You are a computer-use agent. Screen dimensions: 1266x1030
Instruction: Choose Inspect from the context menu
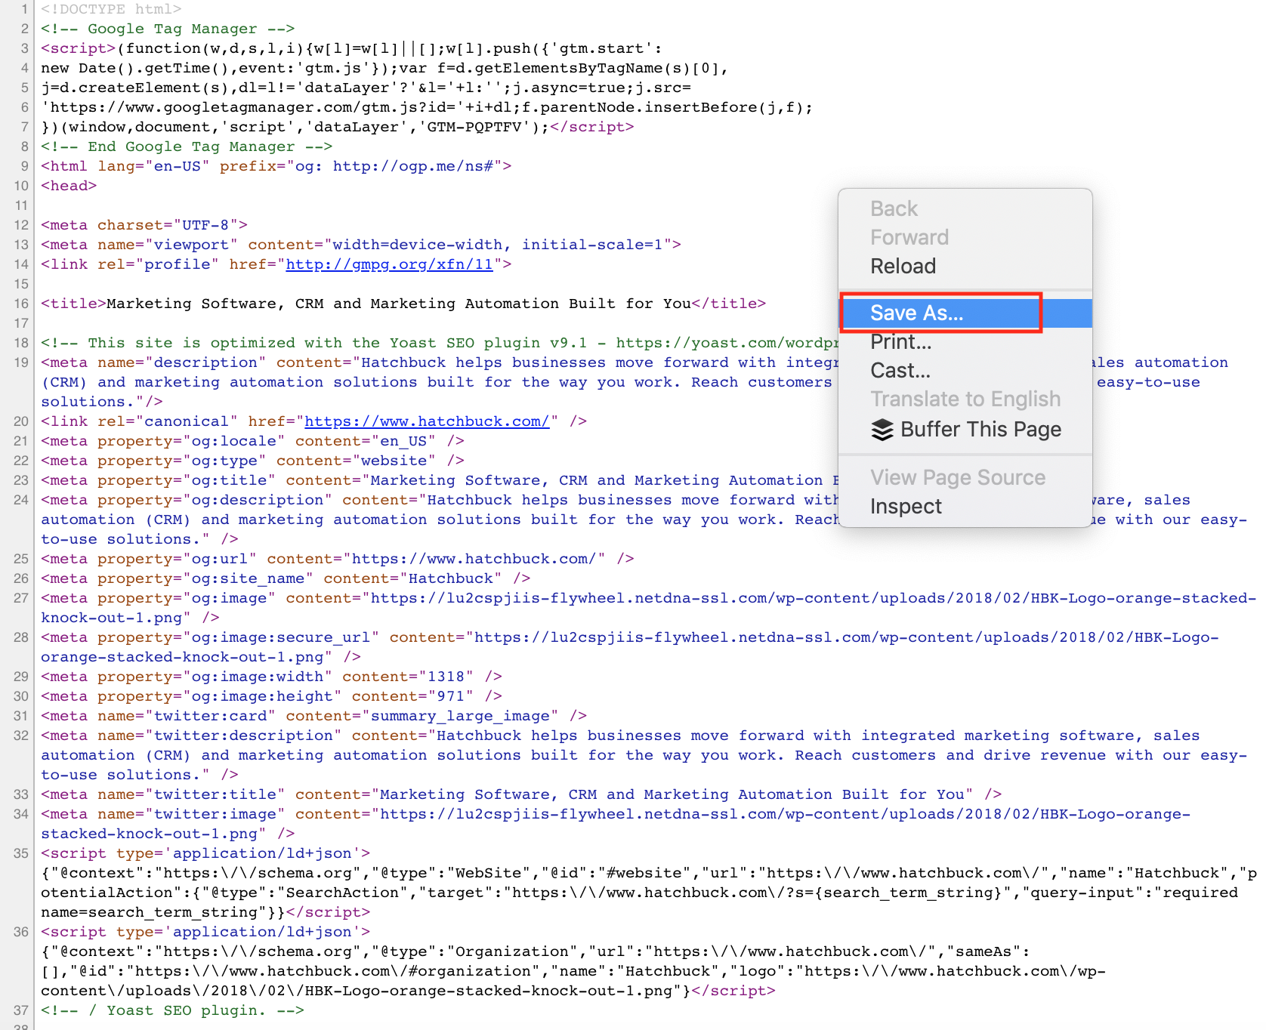pos(965,507)
